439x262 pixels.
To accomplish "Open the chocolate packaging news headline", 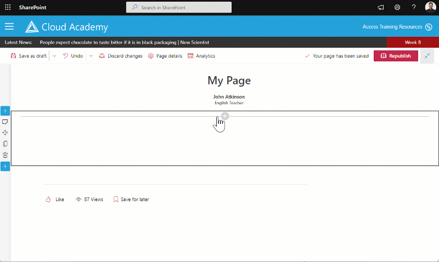I will [x=125, y=43].
